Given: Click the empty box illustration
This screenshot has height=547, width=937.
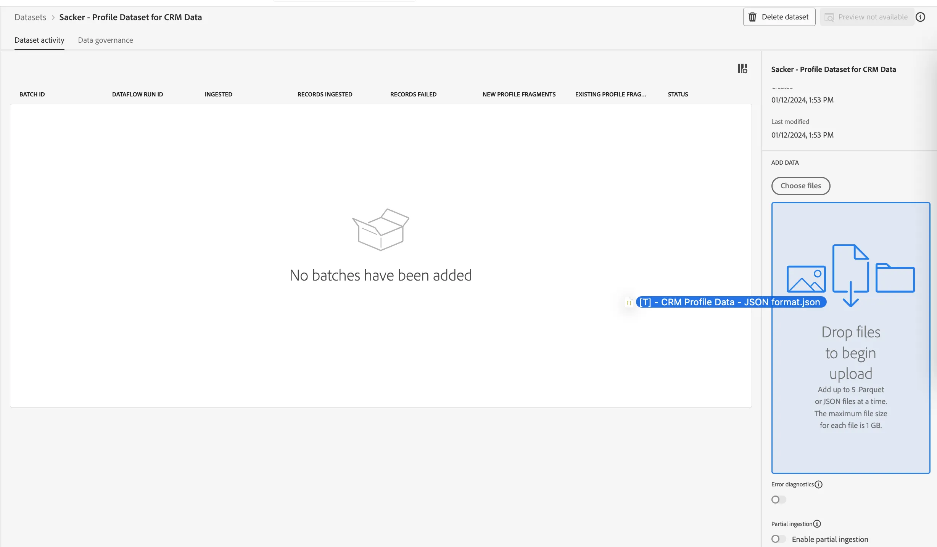Looking at the screenshot, I should tap(381, 229).
